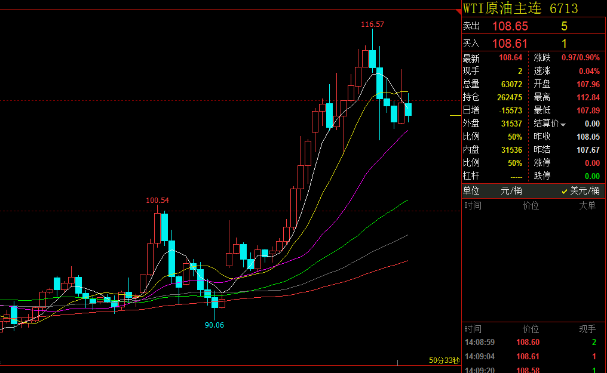This screenshot has width=607, height=373.
Task: Click the 最低 value 107.89
Action: [x=588, y=110]
